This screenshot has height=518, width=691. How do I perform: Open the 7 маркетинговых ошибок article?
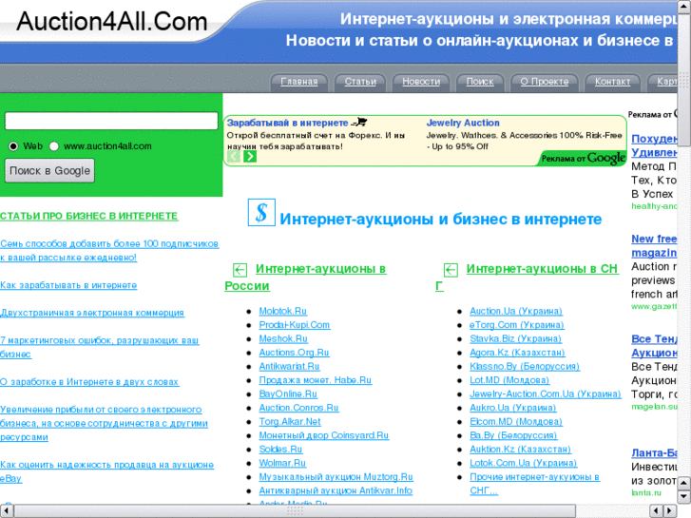click(x=100, y=347)
